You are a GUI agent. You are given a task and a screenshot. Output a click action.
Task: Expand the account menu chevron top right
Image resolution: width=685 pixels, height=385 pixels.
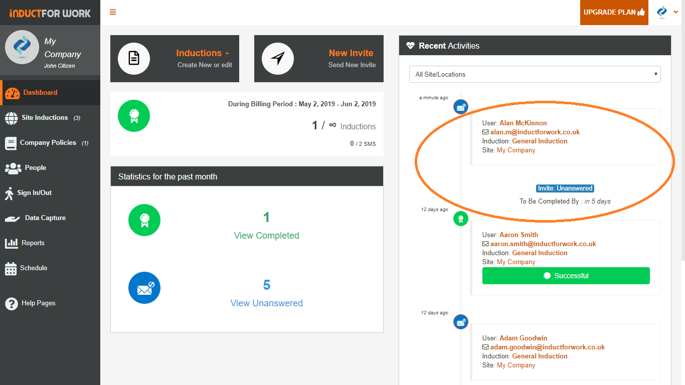coord(676,12)
